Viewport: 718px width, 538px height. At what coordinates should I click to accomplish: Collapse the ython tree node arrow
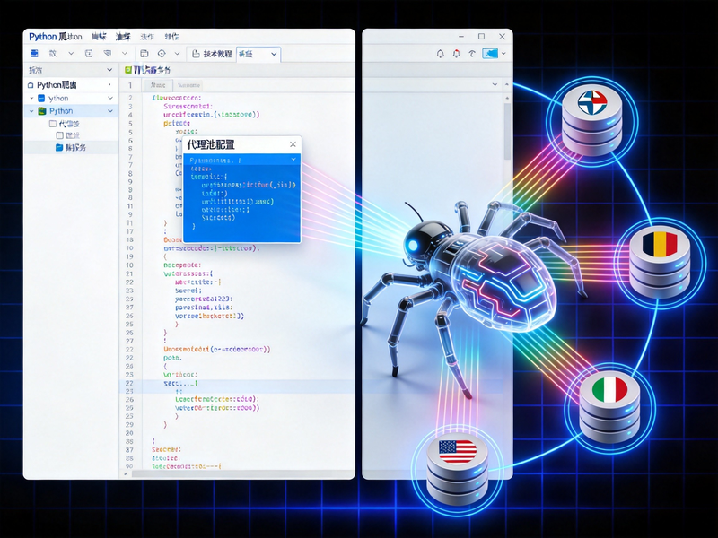click(31, 98)
